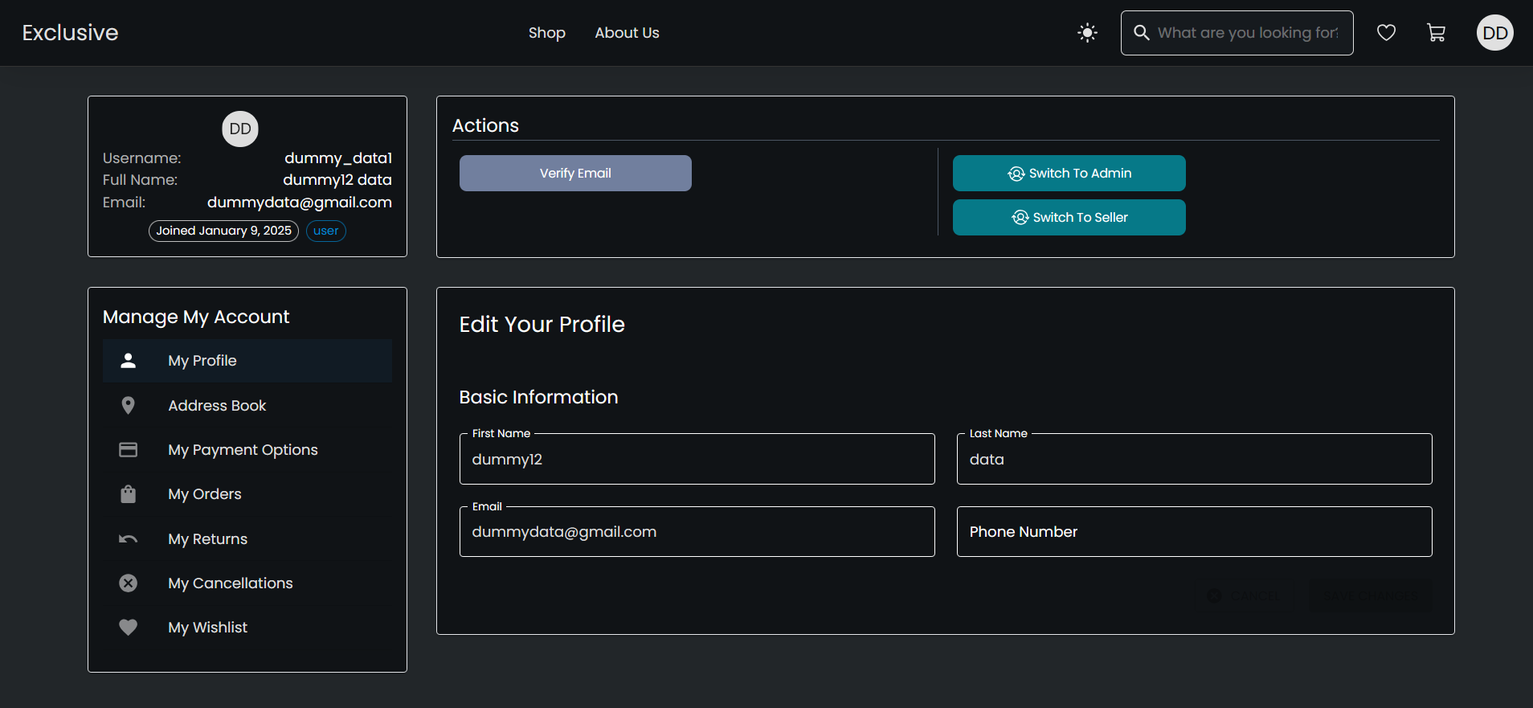Click the My Returns arrow icon
The image size is (1533, 708).
click(x=128, y=539)
